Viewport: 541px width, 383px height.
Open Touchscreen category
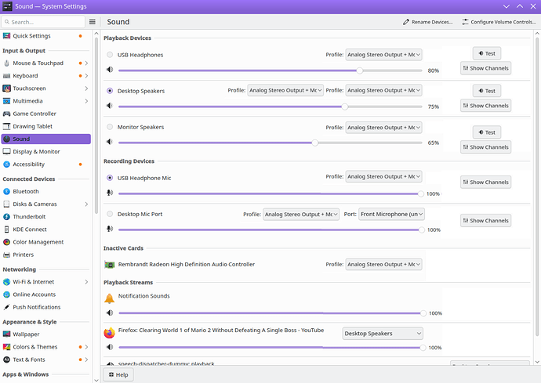coord(45,89)
